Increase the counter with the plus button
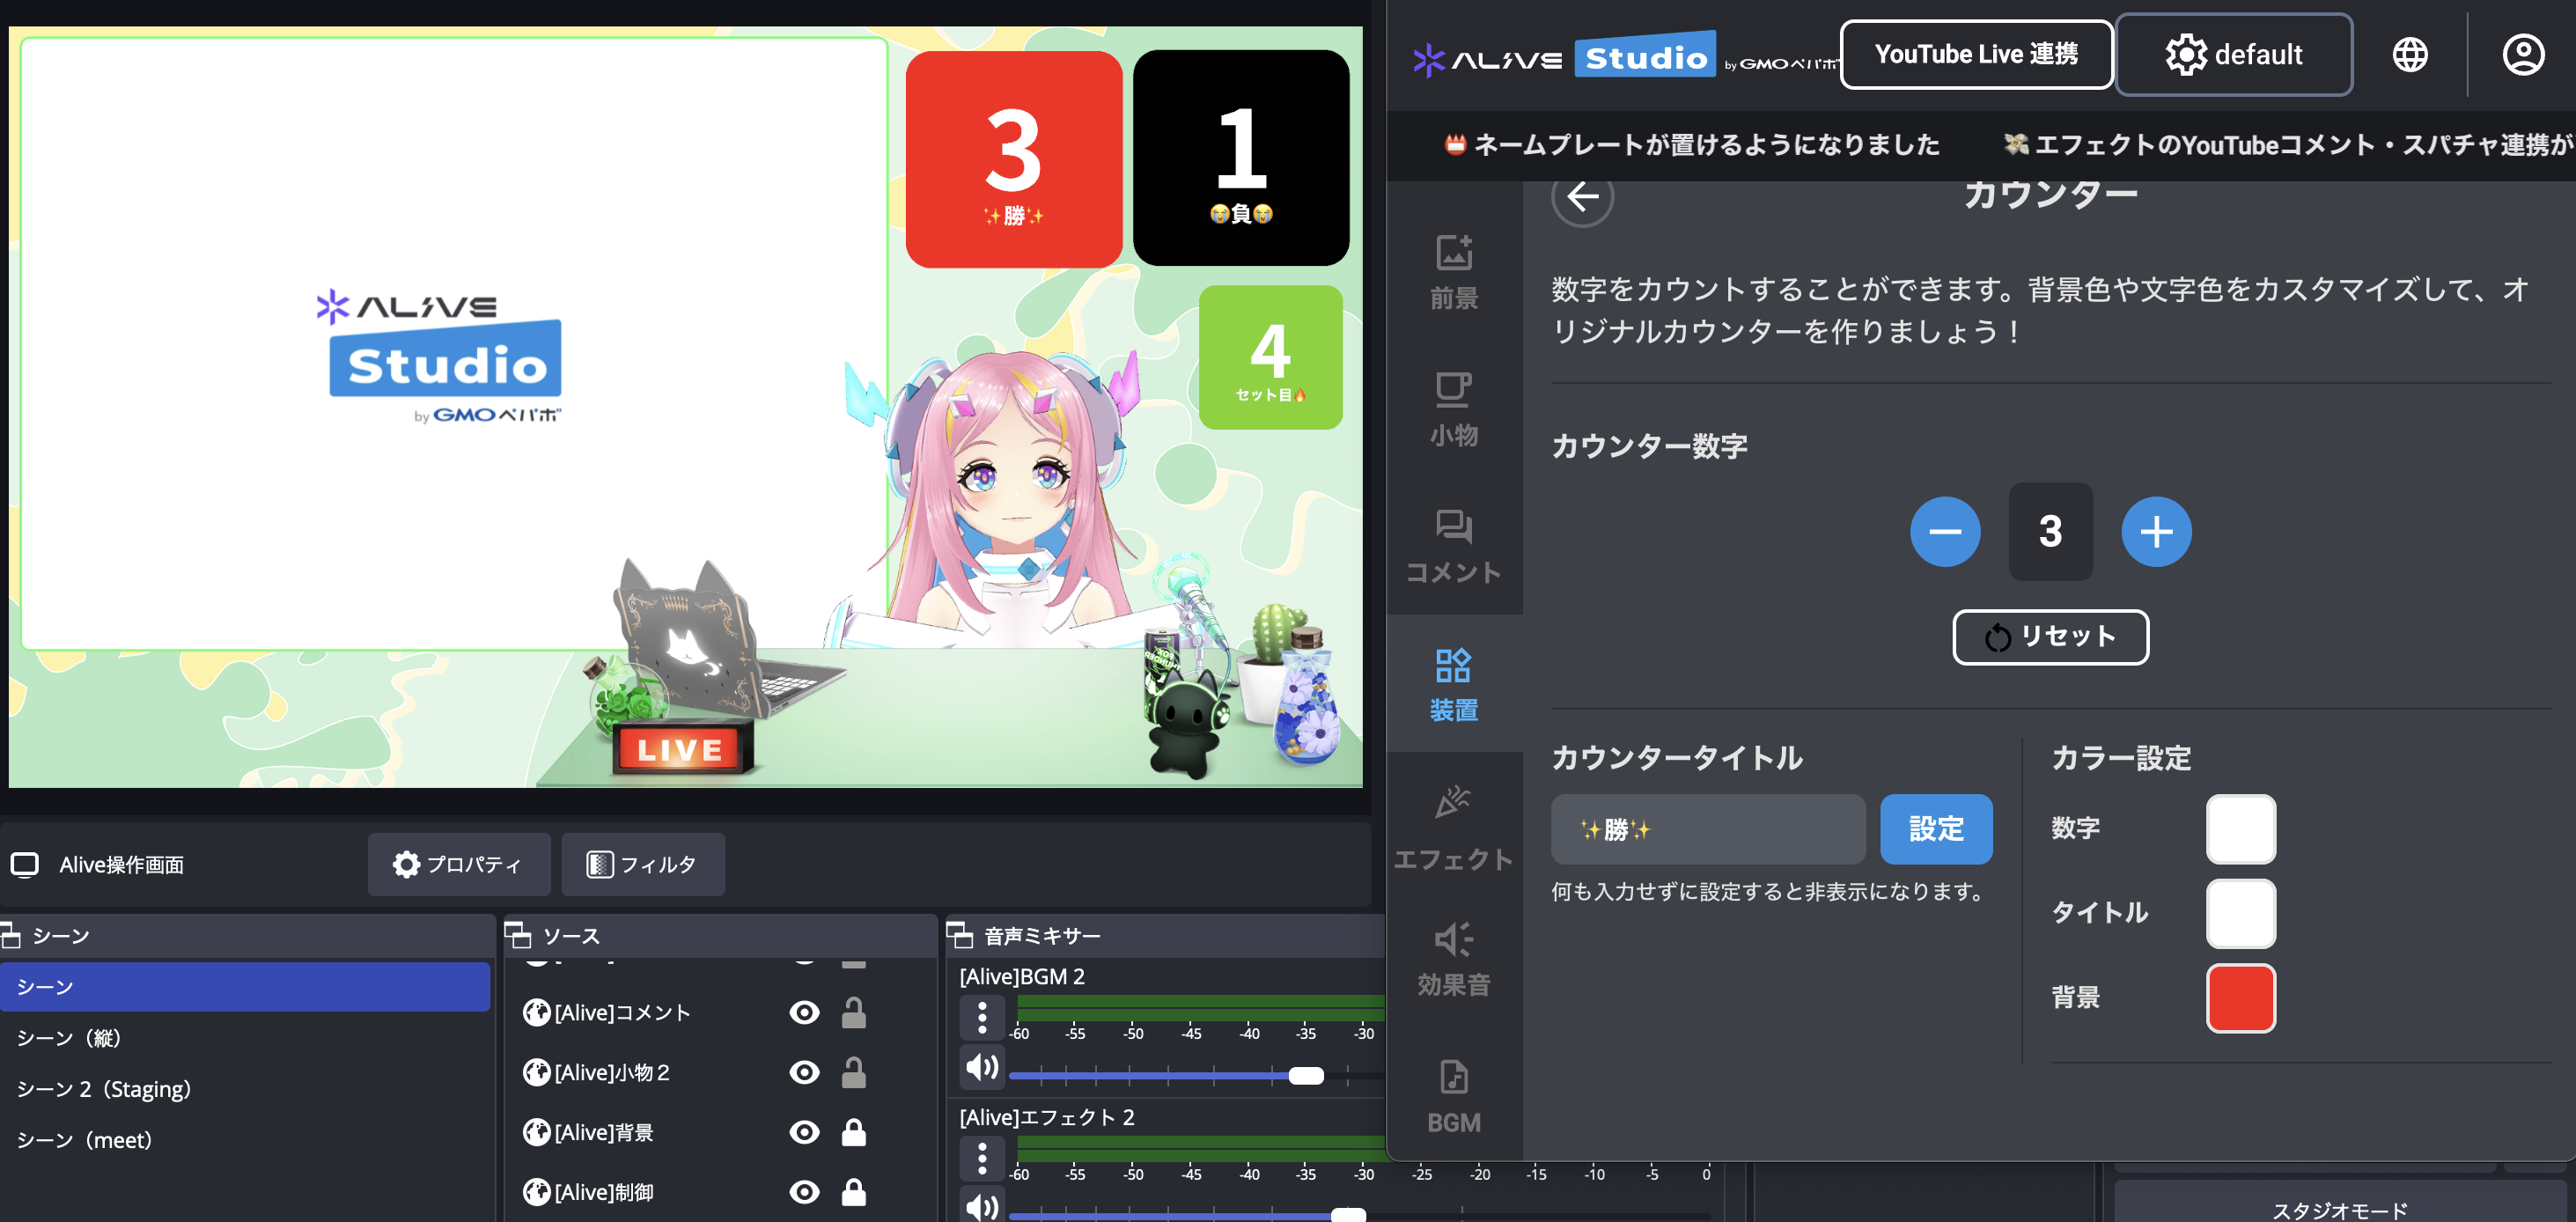The width and height of the screenshot is (2576, 1222). click(x=2156, y=531)
